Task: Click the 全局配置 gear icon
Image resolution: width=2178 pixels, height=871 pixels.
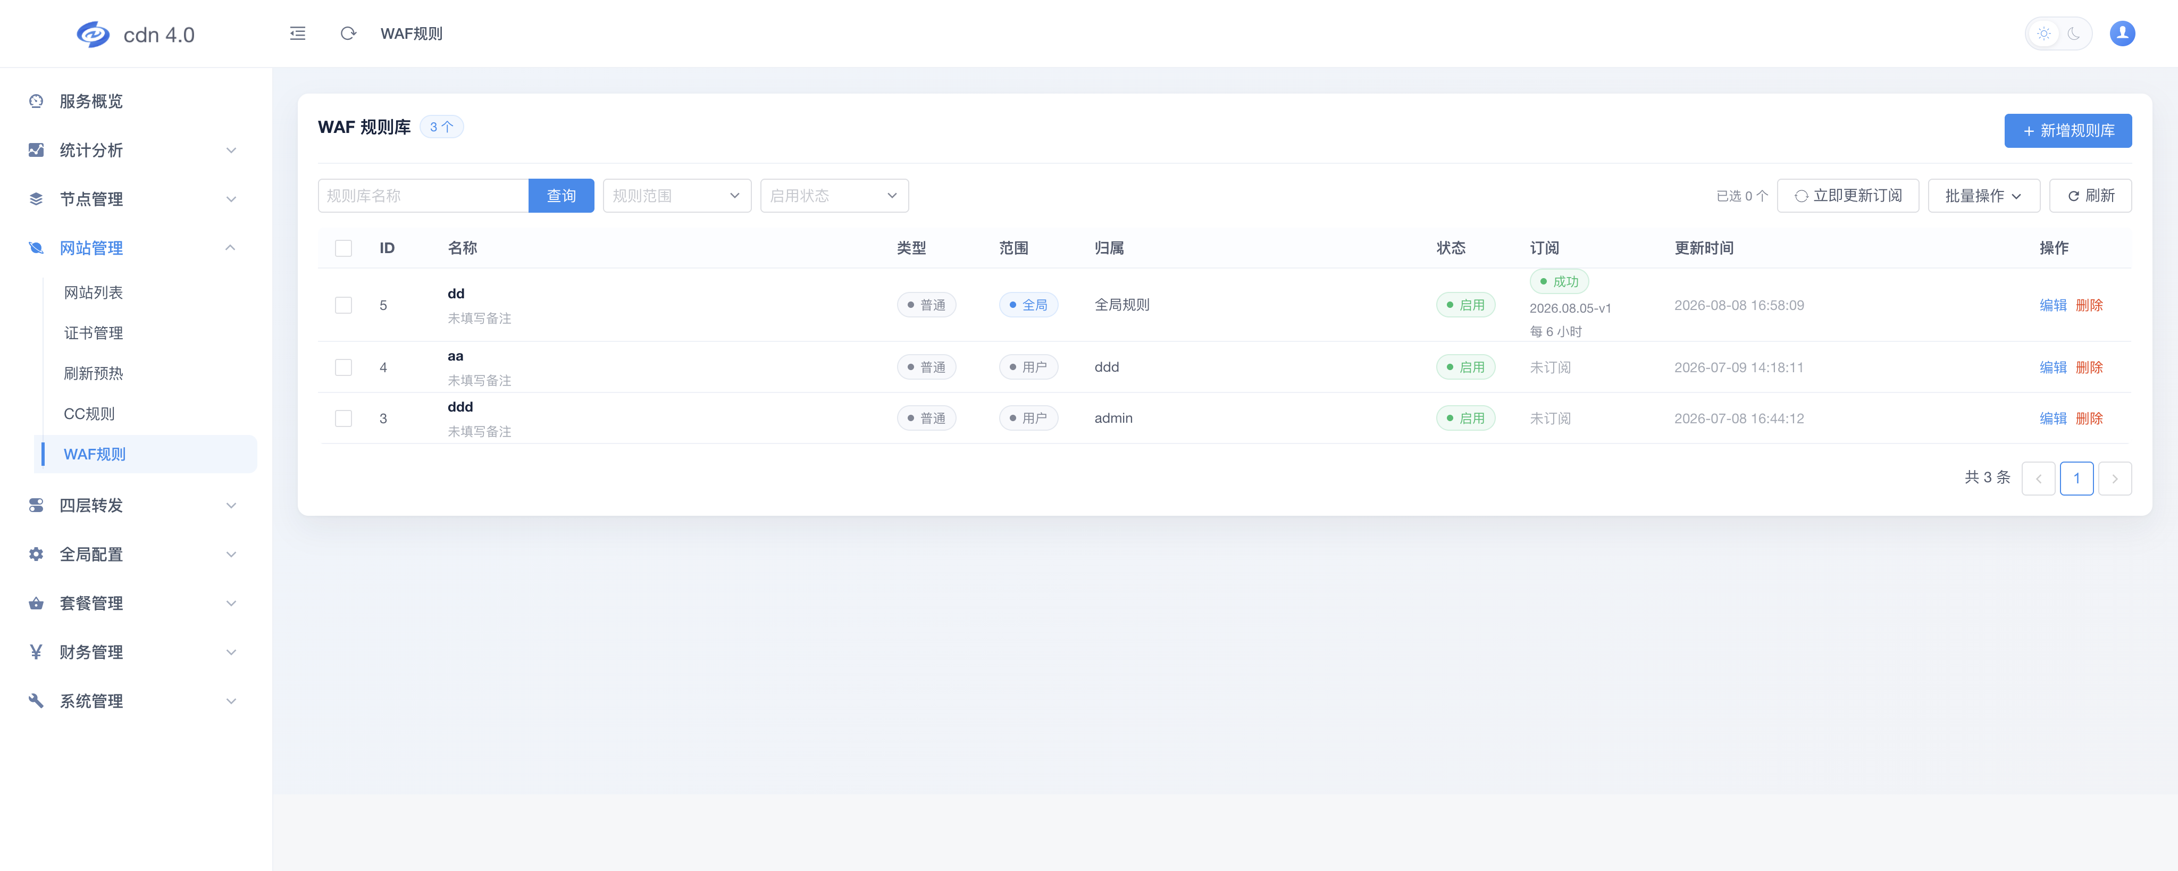Action: 36,555
